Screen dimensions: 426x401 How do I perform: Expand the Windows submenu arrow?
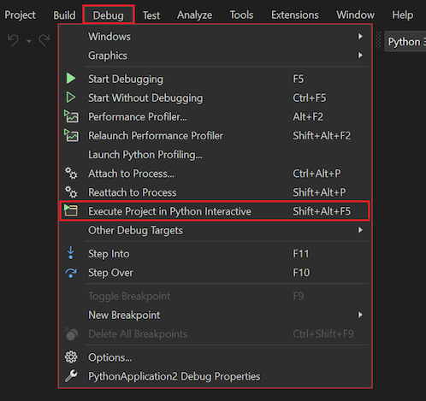[360, 37]
